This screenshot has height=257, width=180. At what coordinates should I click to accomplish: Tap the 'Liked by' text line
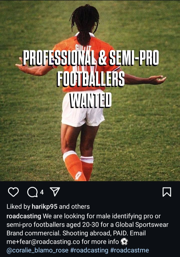click(x=48, y=207)
